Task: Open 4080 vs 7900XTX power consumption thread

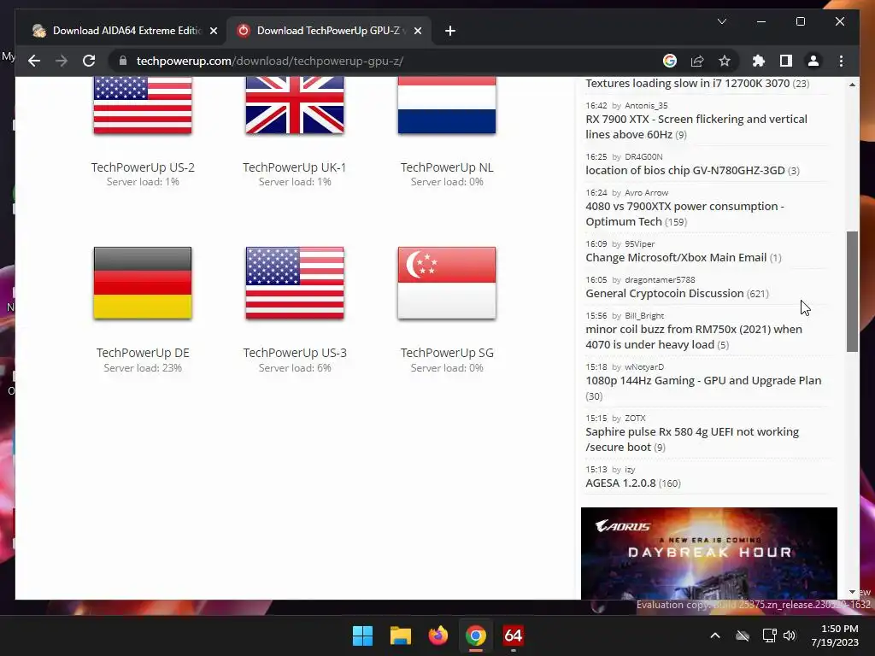Action: 684,214
